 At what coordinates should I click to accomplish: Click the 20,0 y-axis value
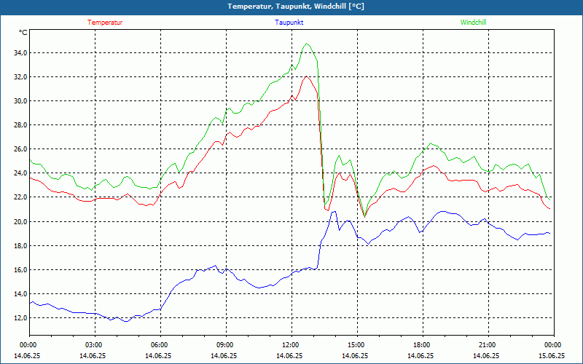click(x=20, y=222)
